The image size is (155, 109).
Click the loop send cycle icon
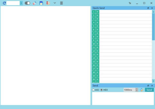click(x=142, y=90)
